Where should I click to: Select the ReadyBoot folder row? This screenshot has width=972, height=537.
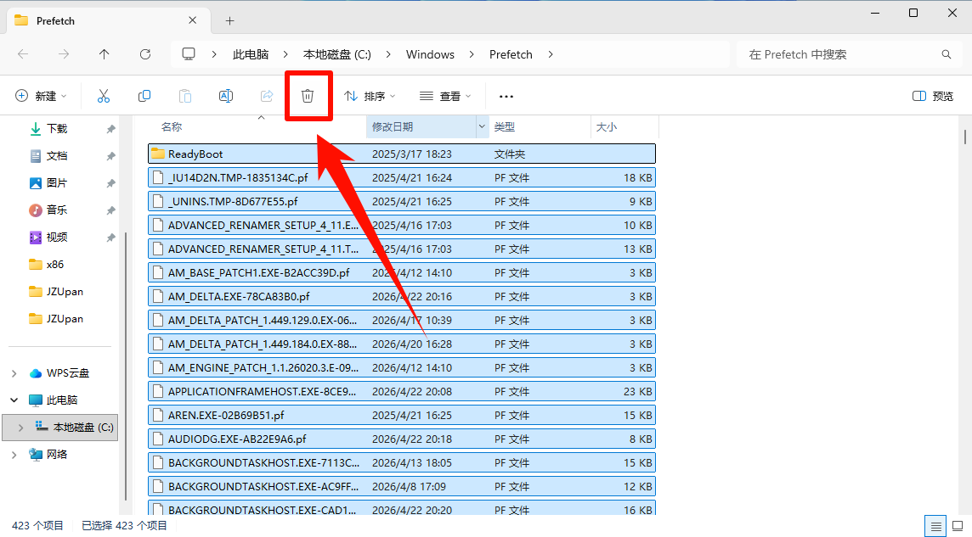tap(402, 154)
